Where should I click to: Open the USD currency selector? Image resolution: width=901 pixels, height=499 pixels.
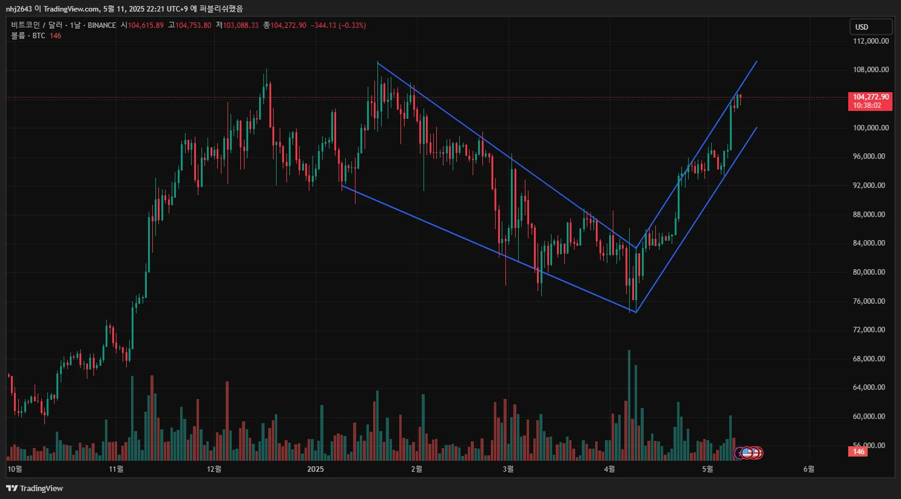[x=871, y=27]
